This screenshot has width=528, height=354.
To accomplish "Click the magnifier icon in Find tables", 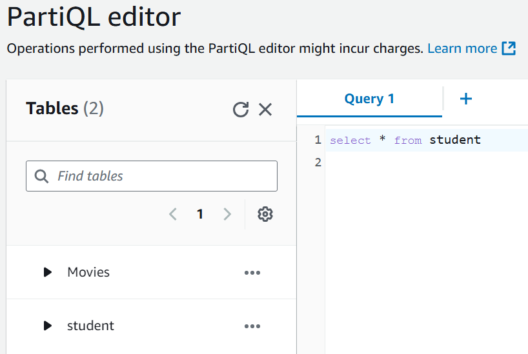I will click(42, 176).
